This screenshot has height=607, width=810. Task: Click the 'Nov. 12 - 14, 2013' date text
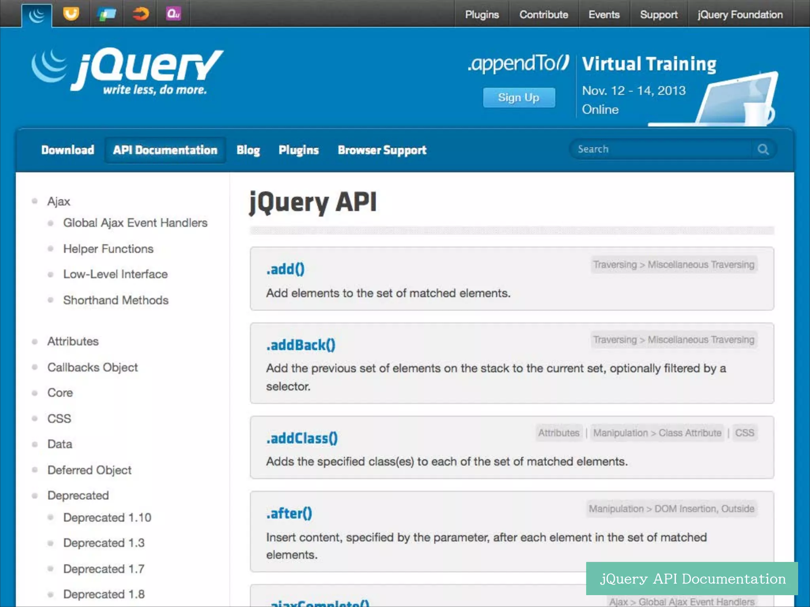click(x=634, y=91)
